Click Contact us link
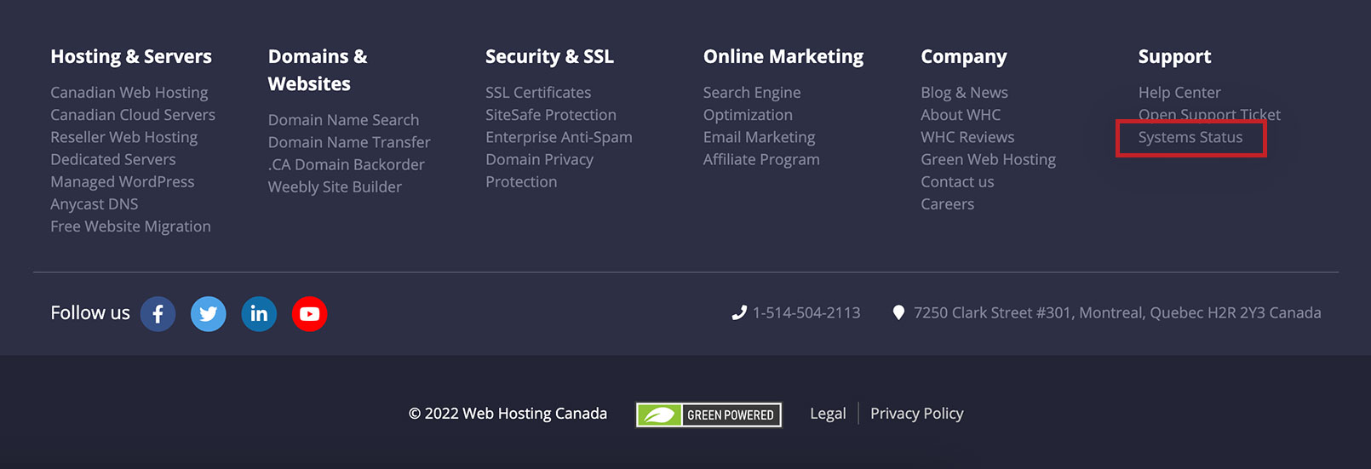This screenshot has width=1371, height=469. tap(957, 182)
